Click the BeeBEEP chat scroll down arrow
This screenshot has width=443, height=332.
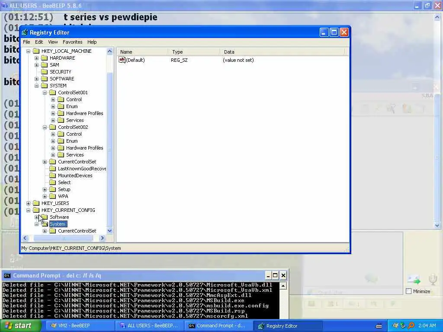pos(437,225)
